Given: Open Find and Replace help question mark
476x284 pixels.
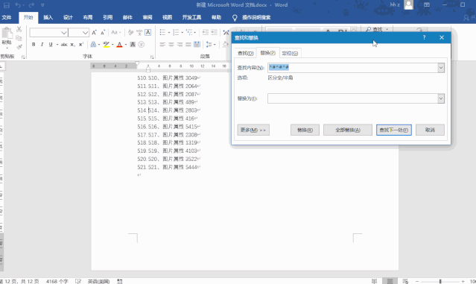Looking at the screenshot, I should coord(424,37).
